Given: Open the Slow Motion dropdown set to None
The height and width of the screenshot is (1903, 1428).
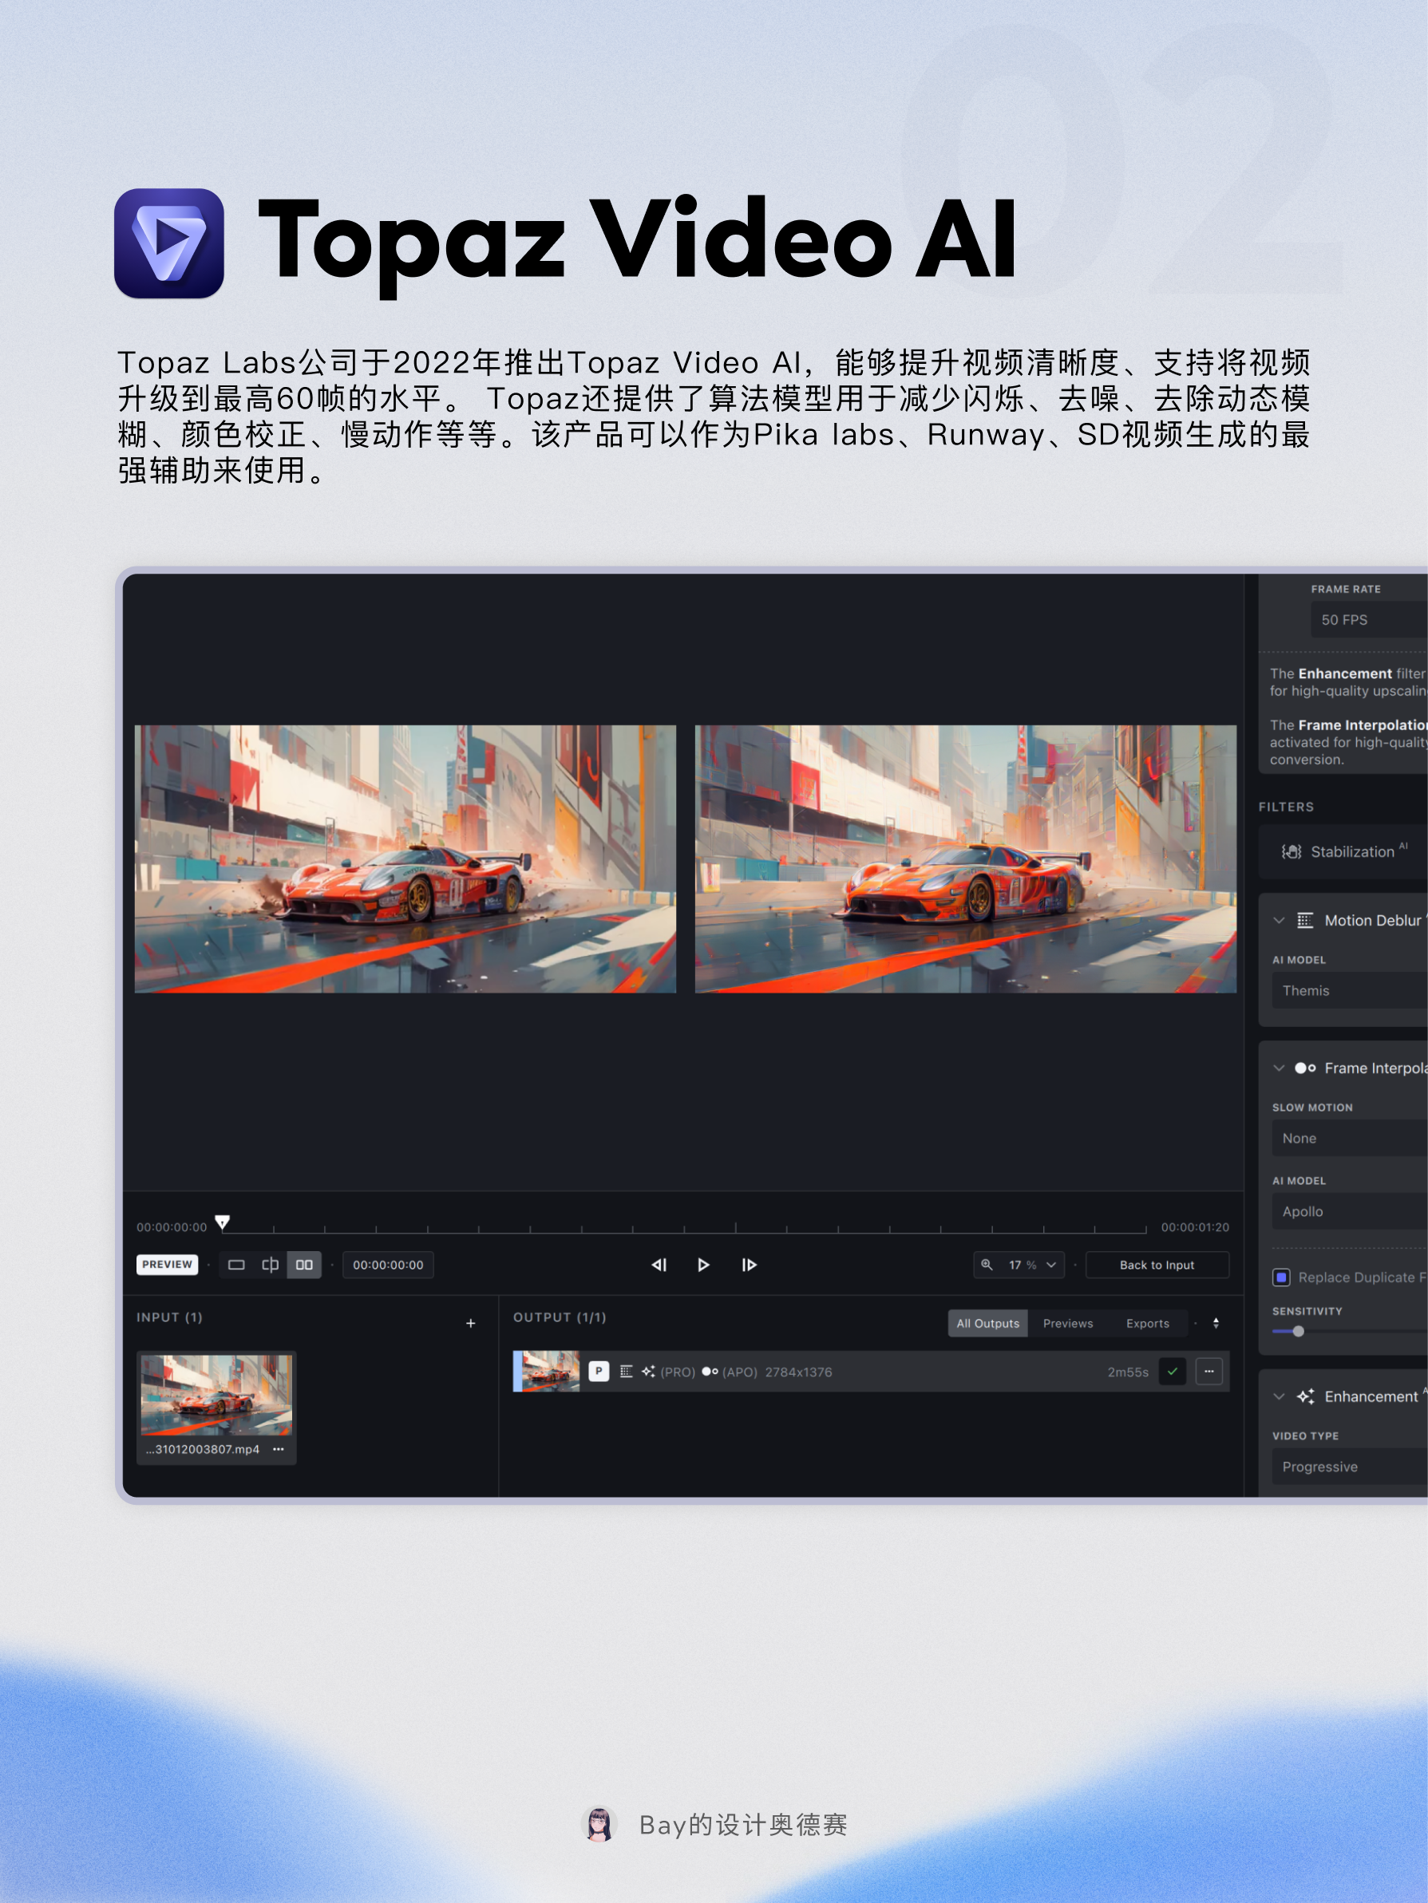Looking at the screenshot, I should pos(1350,1138).
